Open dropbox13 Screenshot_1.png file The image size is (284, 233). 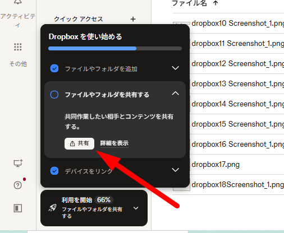(x=238, y=84)
